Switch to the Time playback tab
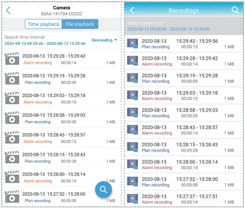Image resolution: width=245 pixels, height=208 pixels. click(x=43, y=24)
